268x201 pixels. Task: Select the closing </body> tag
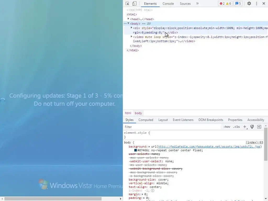click(136, 46)
